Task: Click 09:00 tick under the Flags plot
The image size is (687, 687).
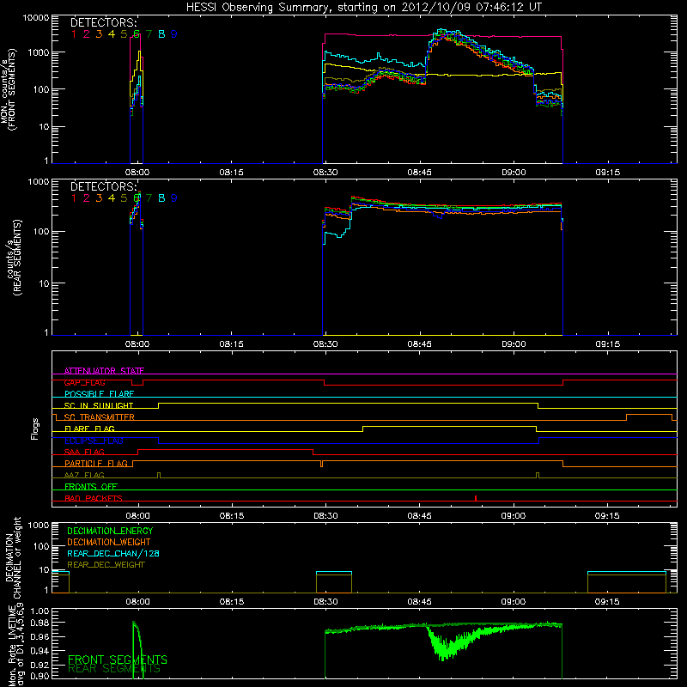Action: [513, 516]
